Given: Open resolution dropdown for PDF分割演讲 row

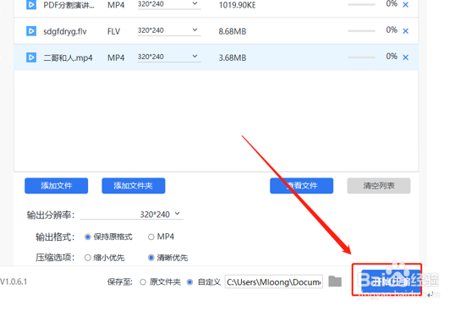Looking at the screenshot, I should pos(169,4).
